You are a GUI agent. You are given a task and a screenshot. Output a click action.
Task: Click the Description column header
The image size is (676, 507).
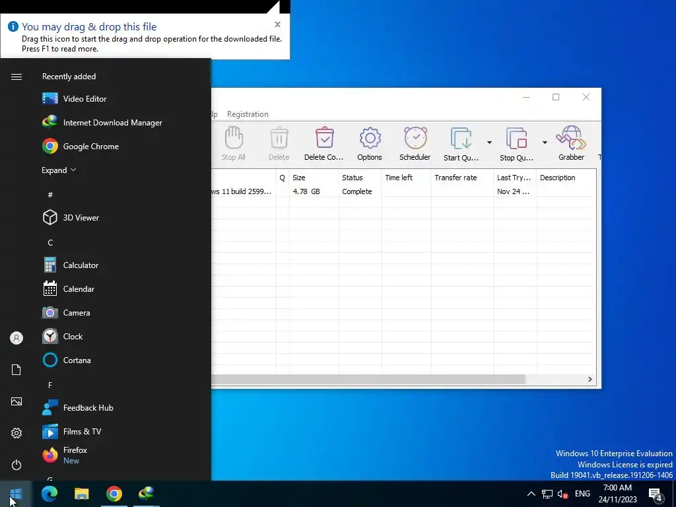564,178
